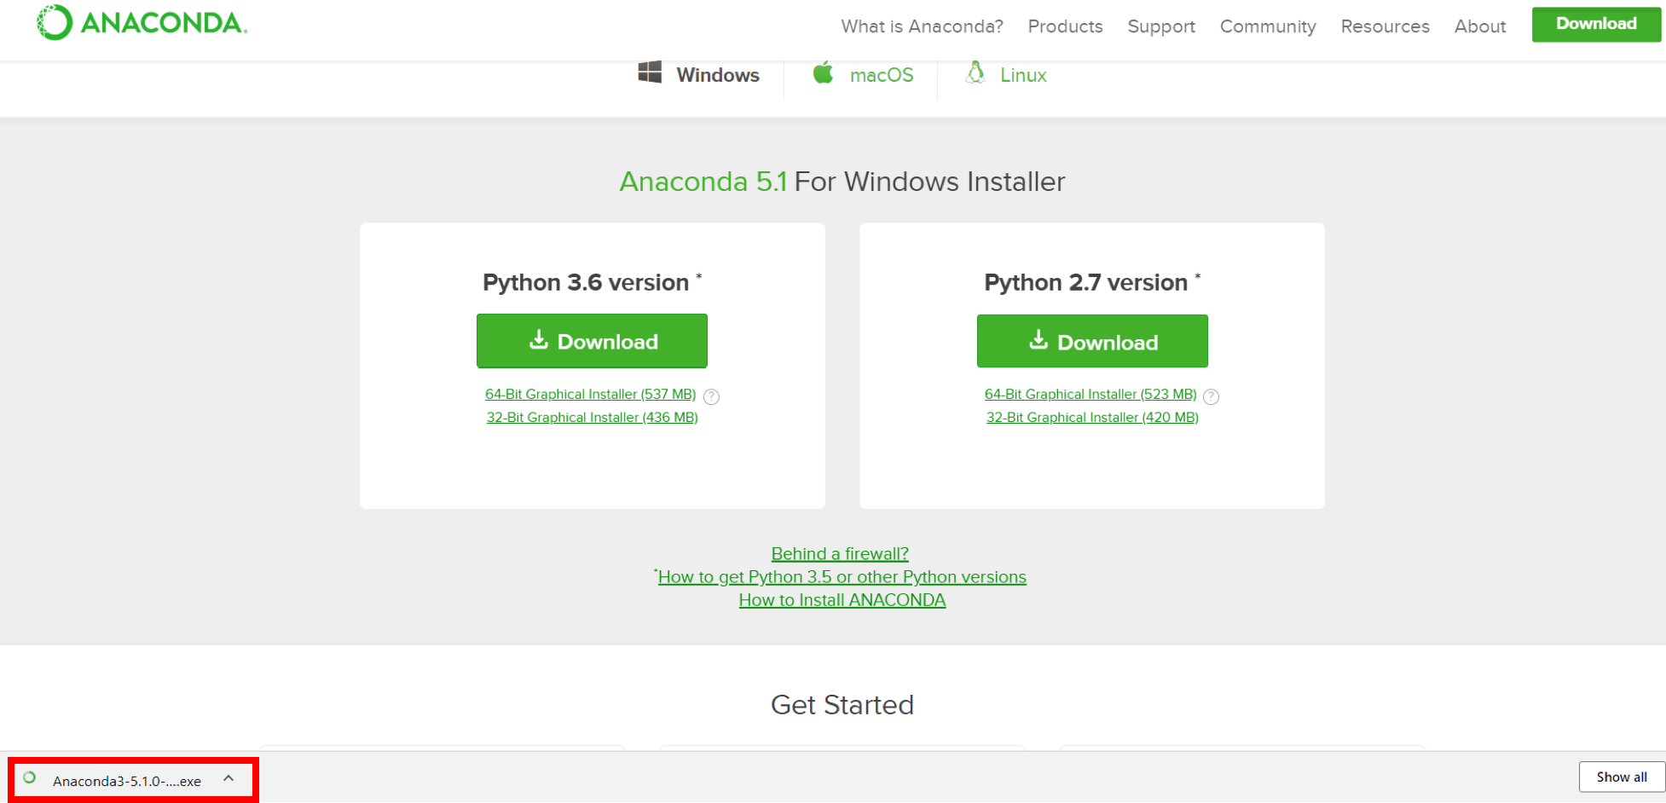Open the Community menu
The height and width of the screenshot is (803, 1666).
pyautogui.click(x=1268, y=26)
